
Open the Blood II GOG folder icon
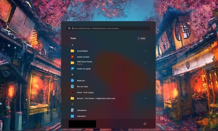pos(72,98)
